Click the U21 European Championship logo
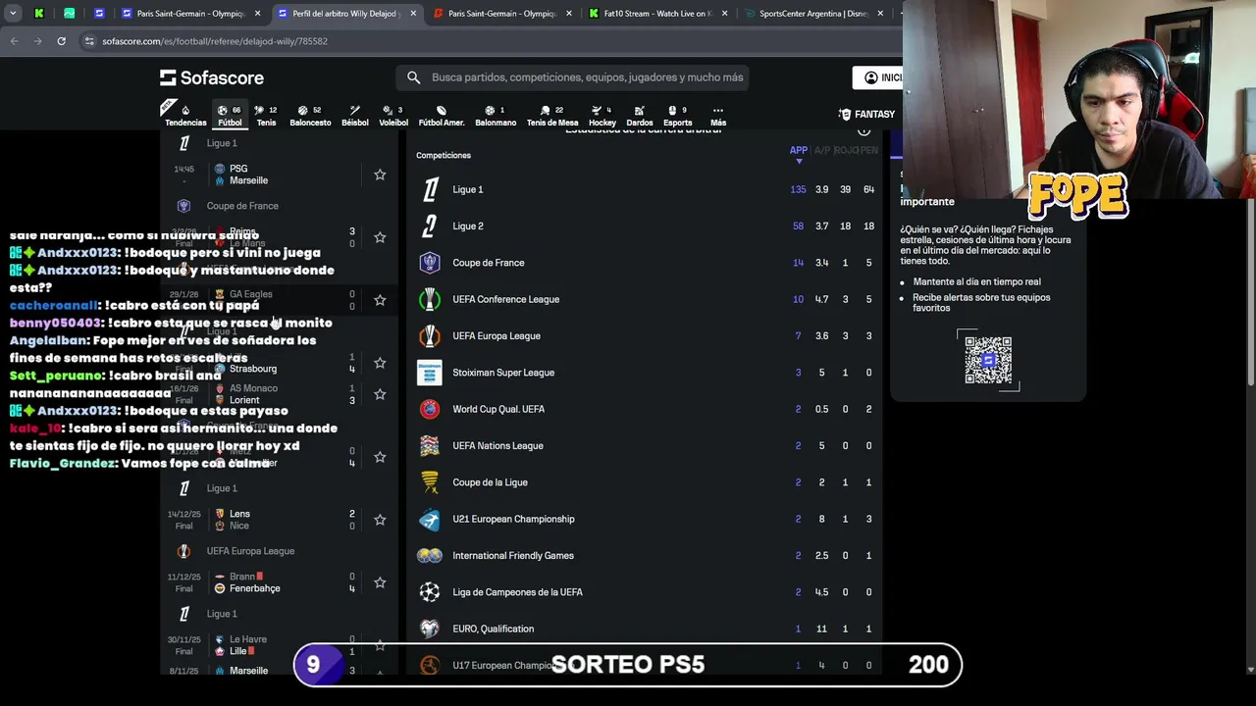The image size is (1256, 706). click(x=430, y=519)
